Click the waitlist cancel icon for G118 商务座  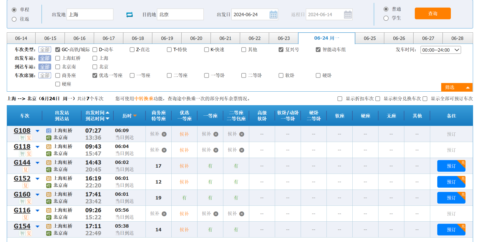(x=164, y=150)
